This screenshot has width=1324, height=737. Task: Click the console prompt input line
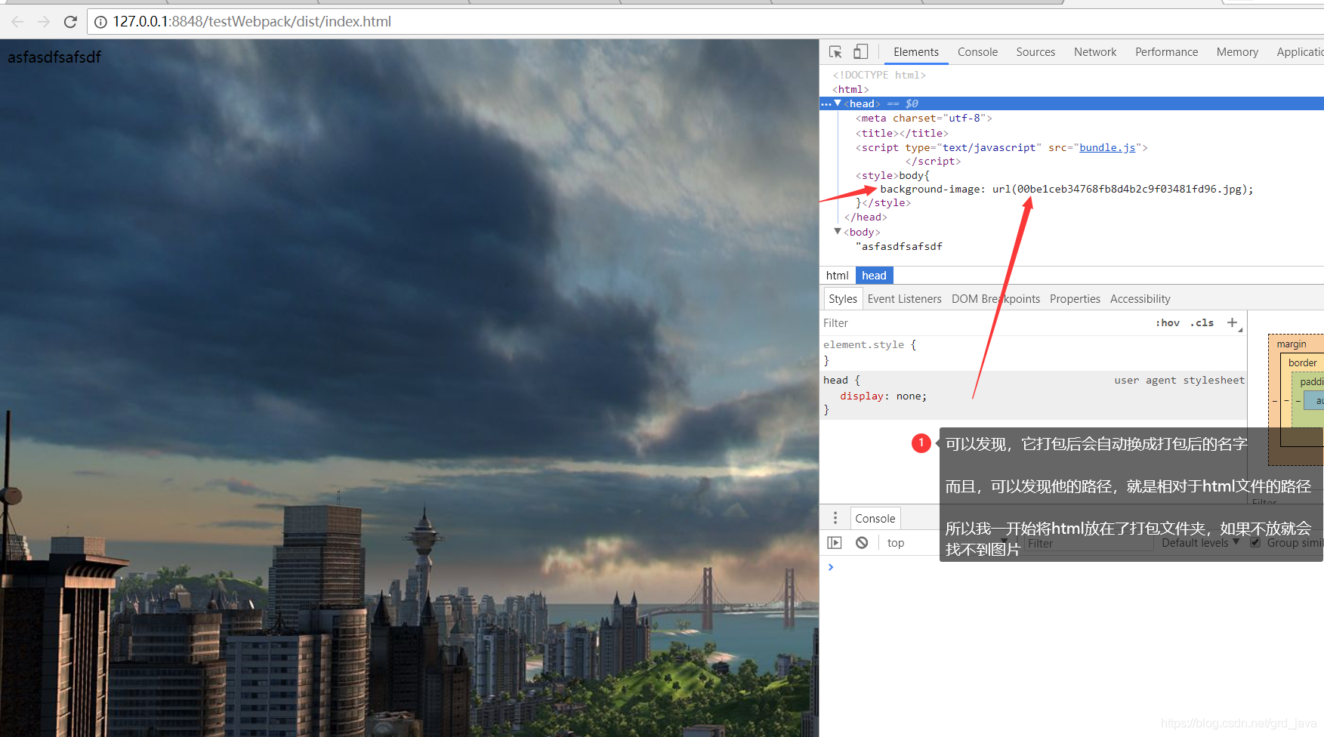point(1072,567)
